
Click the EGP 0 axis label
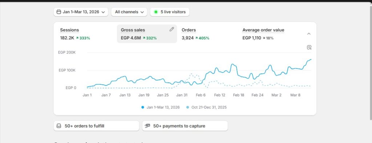[x=71, y=88]
